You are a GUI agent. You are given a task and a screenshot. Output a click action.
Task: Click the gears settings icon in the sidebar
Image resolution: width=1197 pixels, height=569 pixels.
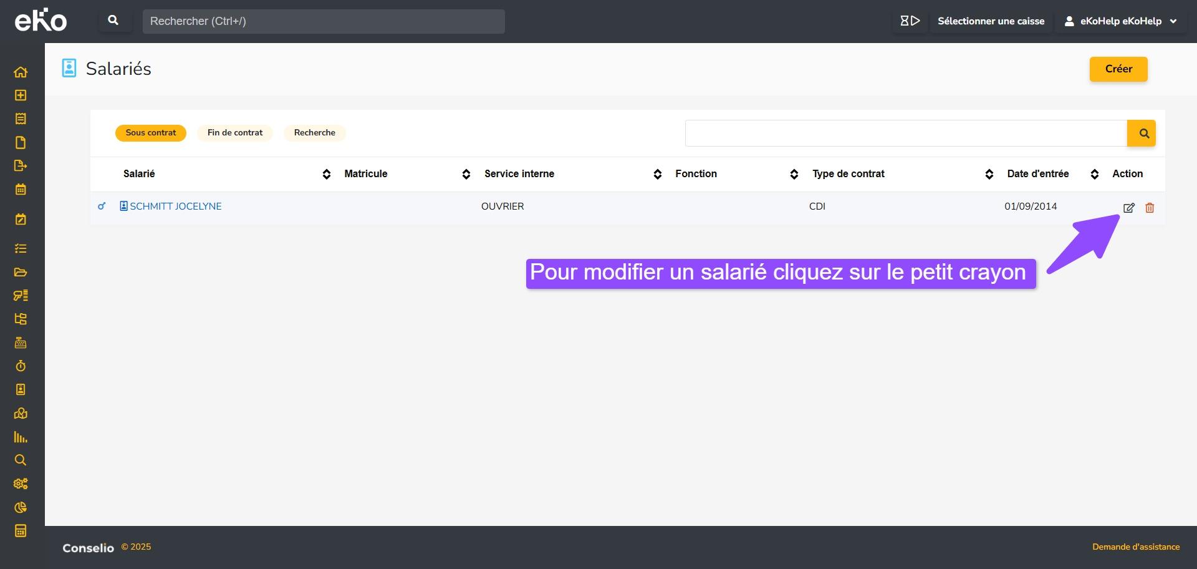coord(21,484)
